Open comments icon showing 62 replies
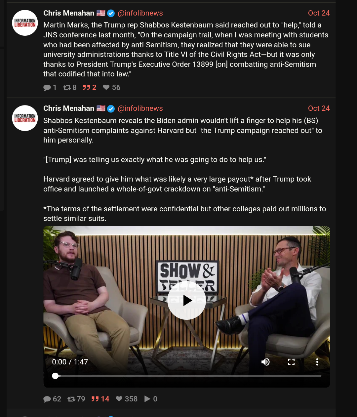 tap(47, 399)
